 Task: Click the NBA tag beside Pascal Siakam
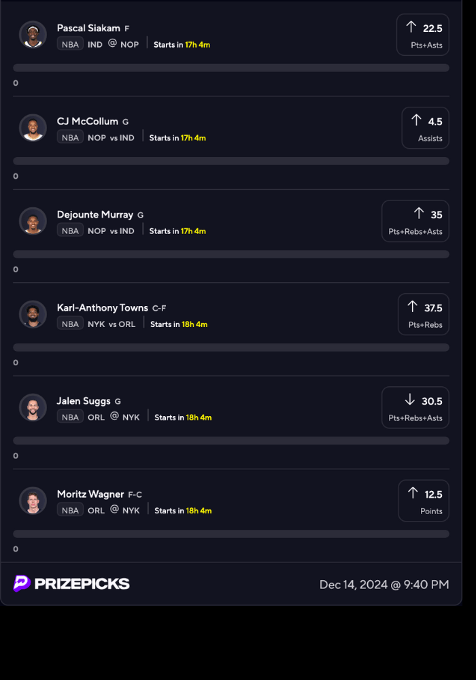click(70, 44)
